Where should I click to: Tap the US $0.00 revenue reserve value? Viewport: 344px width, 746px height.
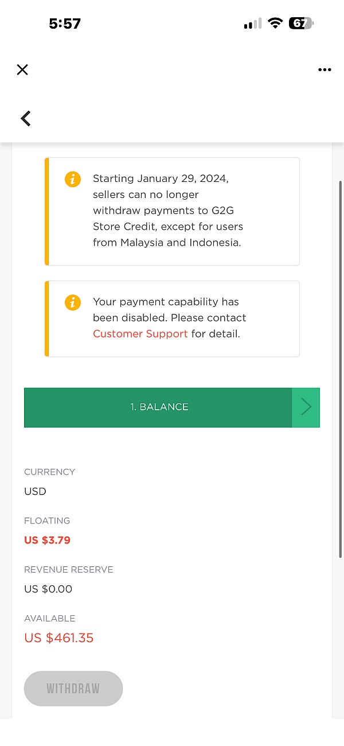[x=48, y=589]
